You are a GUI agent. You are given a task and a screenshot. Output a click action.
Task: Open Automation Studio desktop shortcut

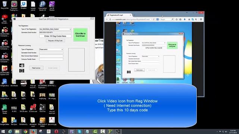pos(42,6)
